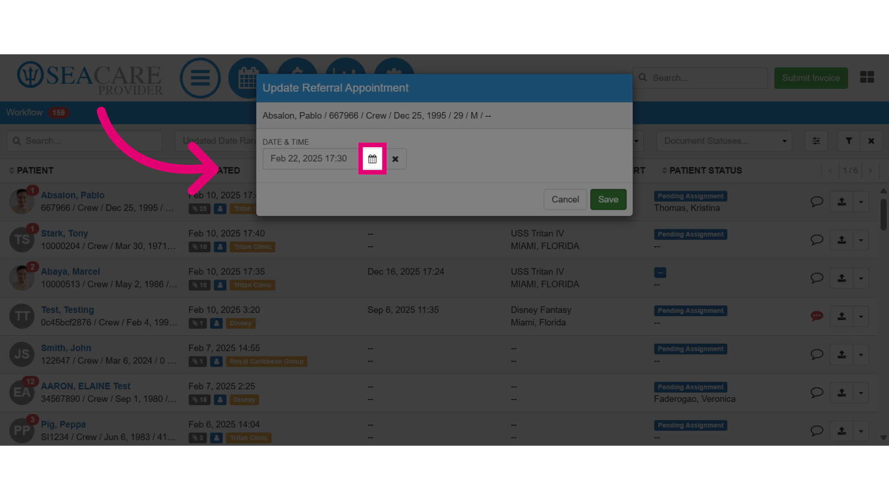
Task: Open Stark, Tony patient link
Action: point(64,233)
